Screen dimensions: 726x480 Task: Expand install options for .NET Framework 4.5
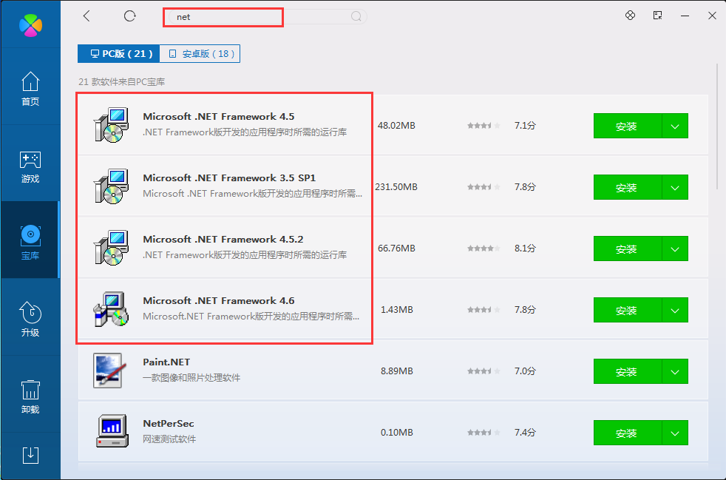[x=675, y=126]
